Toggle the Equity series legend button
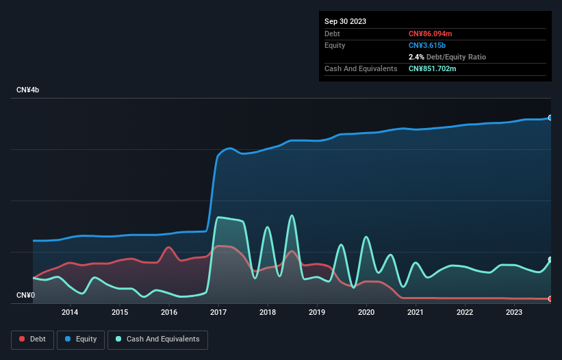The width and height of the screenshot is (562, 360). point(81,339)
